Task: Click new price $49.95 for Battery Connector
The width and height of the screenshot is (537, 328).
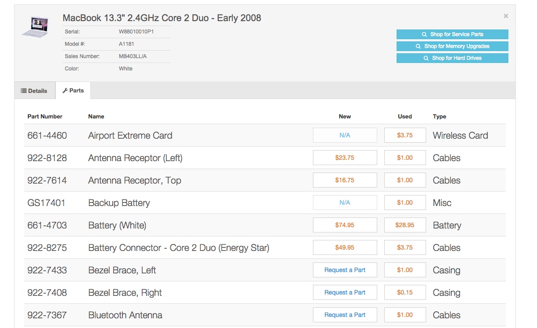Action: coord(345,248)
